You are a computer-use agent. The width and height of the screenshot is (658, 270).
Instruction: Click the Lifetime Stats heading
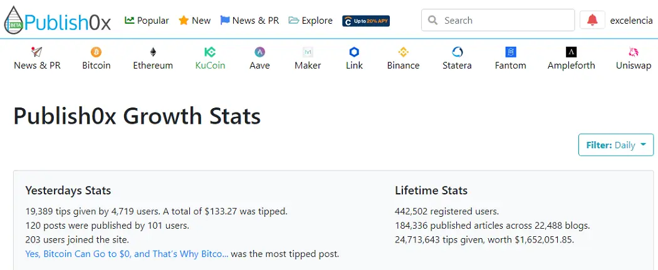[x=431, y=191]
